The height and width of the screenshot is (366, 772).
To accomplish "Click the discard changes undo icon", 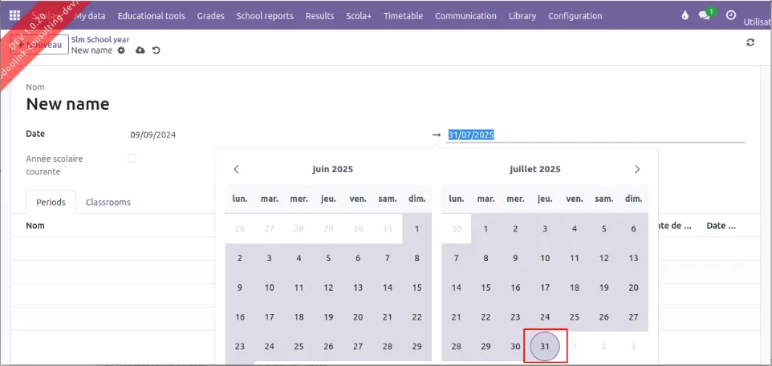I will coord(156,50).
